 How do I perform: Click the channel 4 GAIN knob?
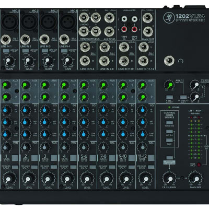[66, 61]
